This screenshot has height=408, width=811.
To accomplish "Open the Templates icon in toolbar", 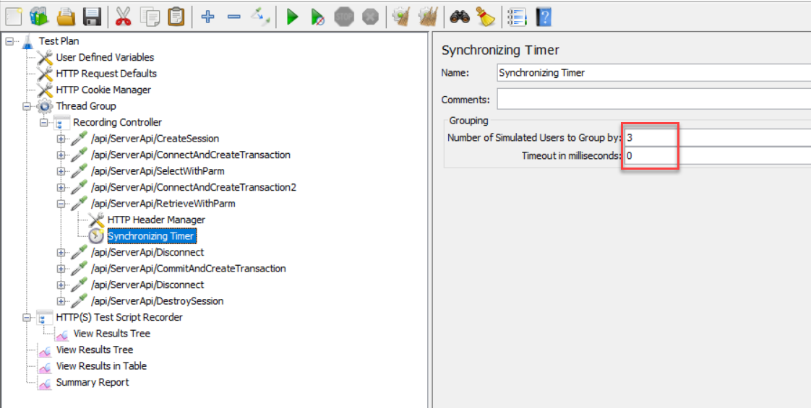I will pyautogui.click(x=40, y=16).
